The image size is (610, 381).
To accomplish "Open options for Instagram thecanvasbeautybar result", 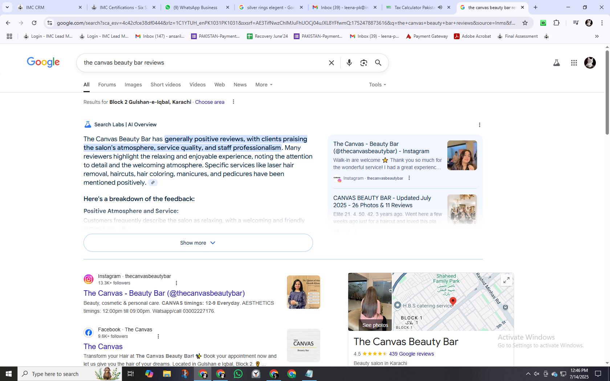I will coord(176,283).
